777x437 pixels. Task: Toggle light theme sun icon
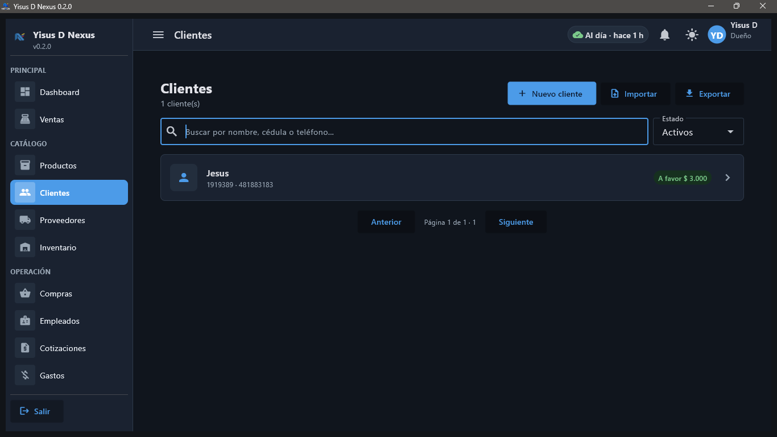click(692, 35)
